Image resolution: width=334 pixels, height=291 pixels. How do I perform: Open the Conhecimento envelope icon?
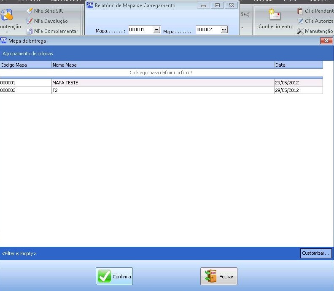(x=275, y=16)
